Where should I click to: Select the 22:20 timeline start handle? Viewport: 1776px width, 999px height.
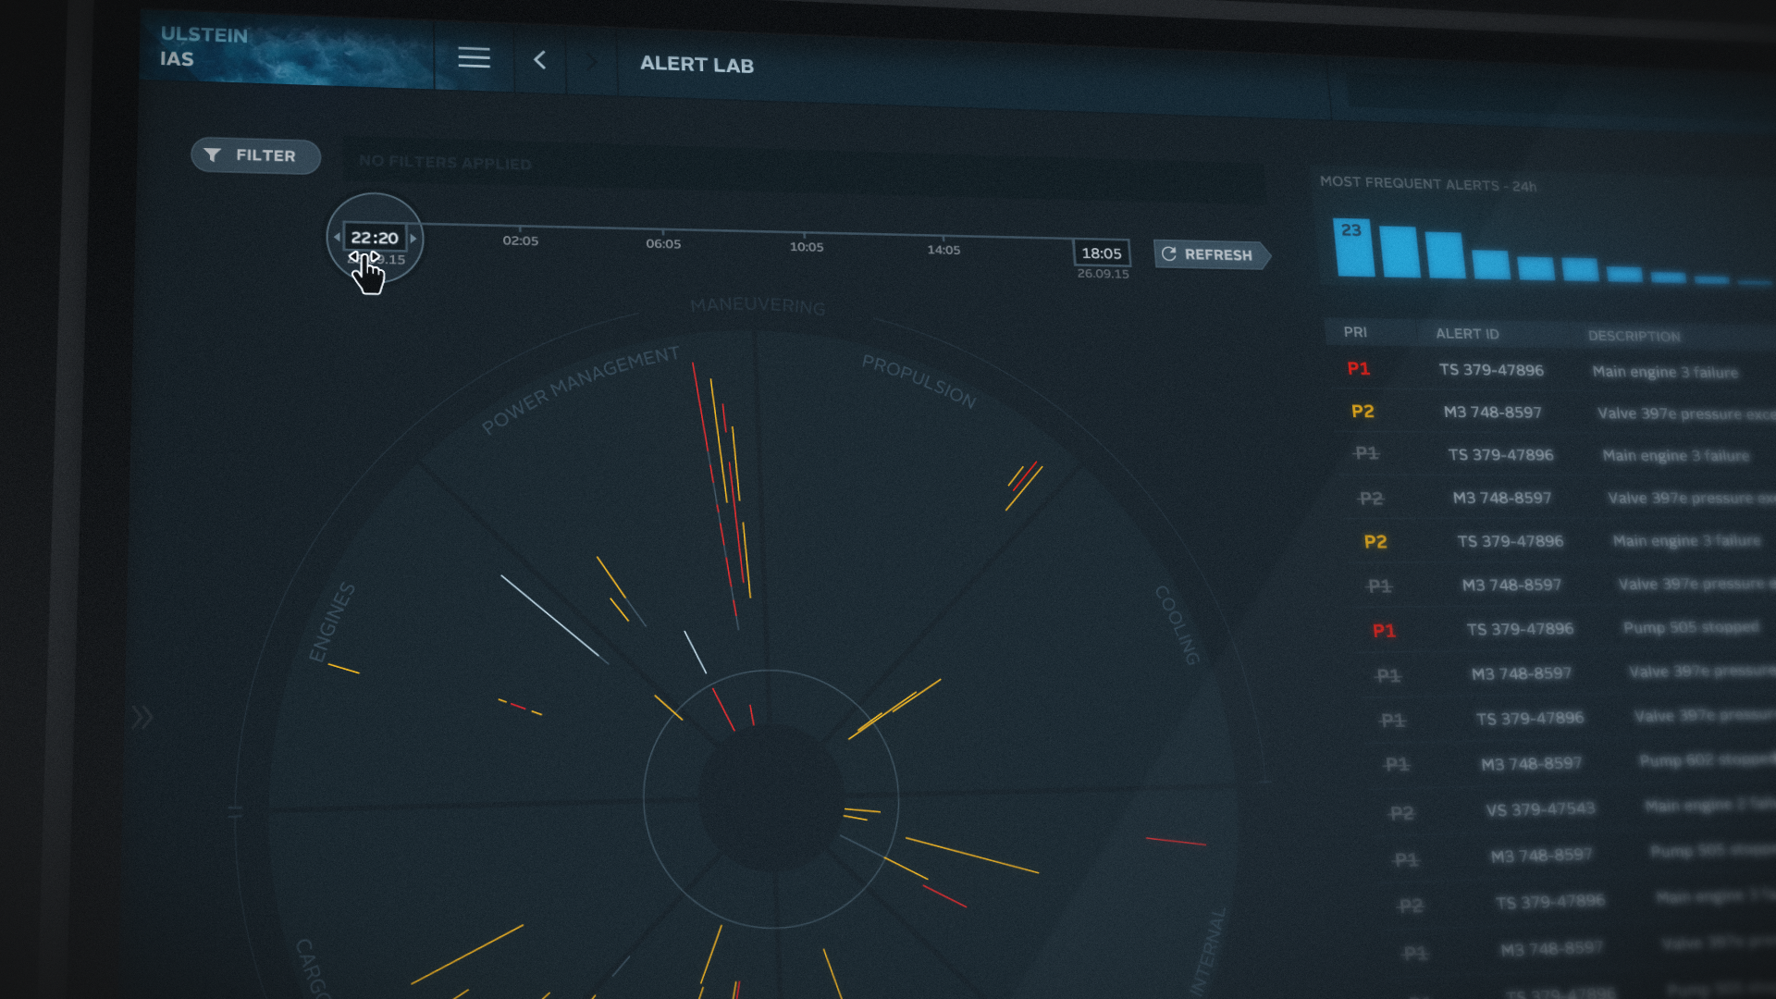(375, 238)
